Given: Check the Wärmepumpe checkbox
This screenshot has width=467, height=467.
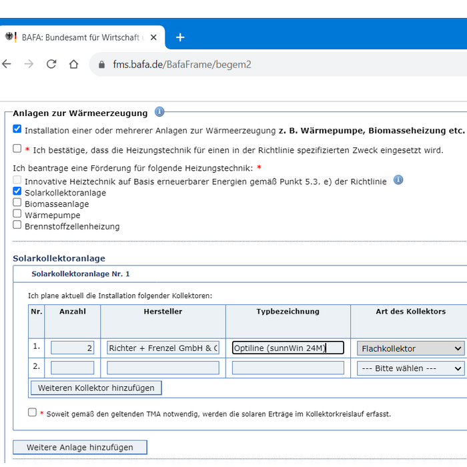Looking at the screenshot, I should coord(17,213).
